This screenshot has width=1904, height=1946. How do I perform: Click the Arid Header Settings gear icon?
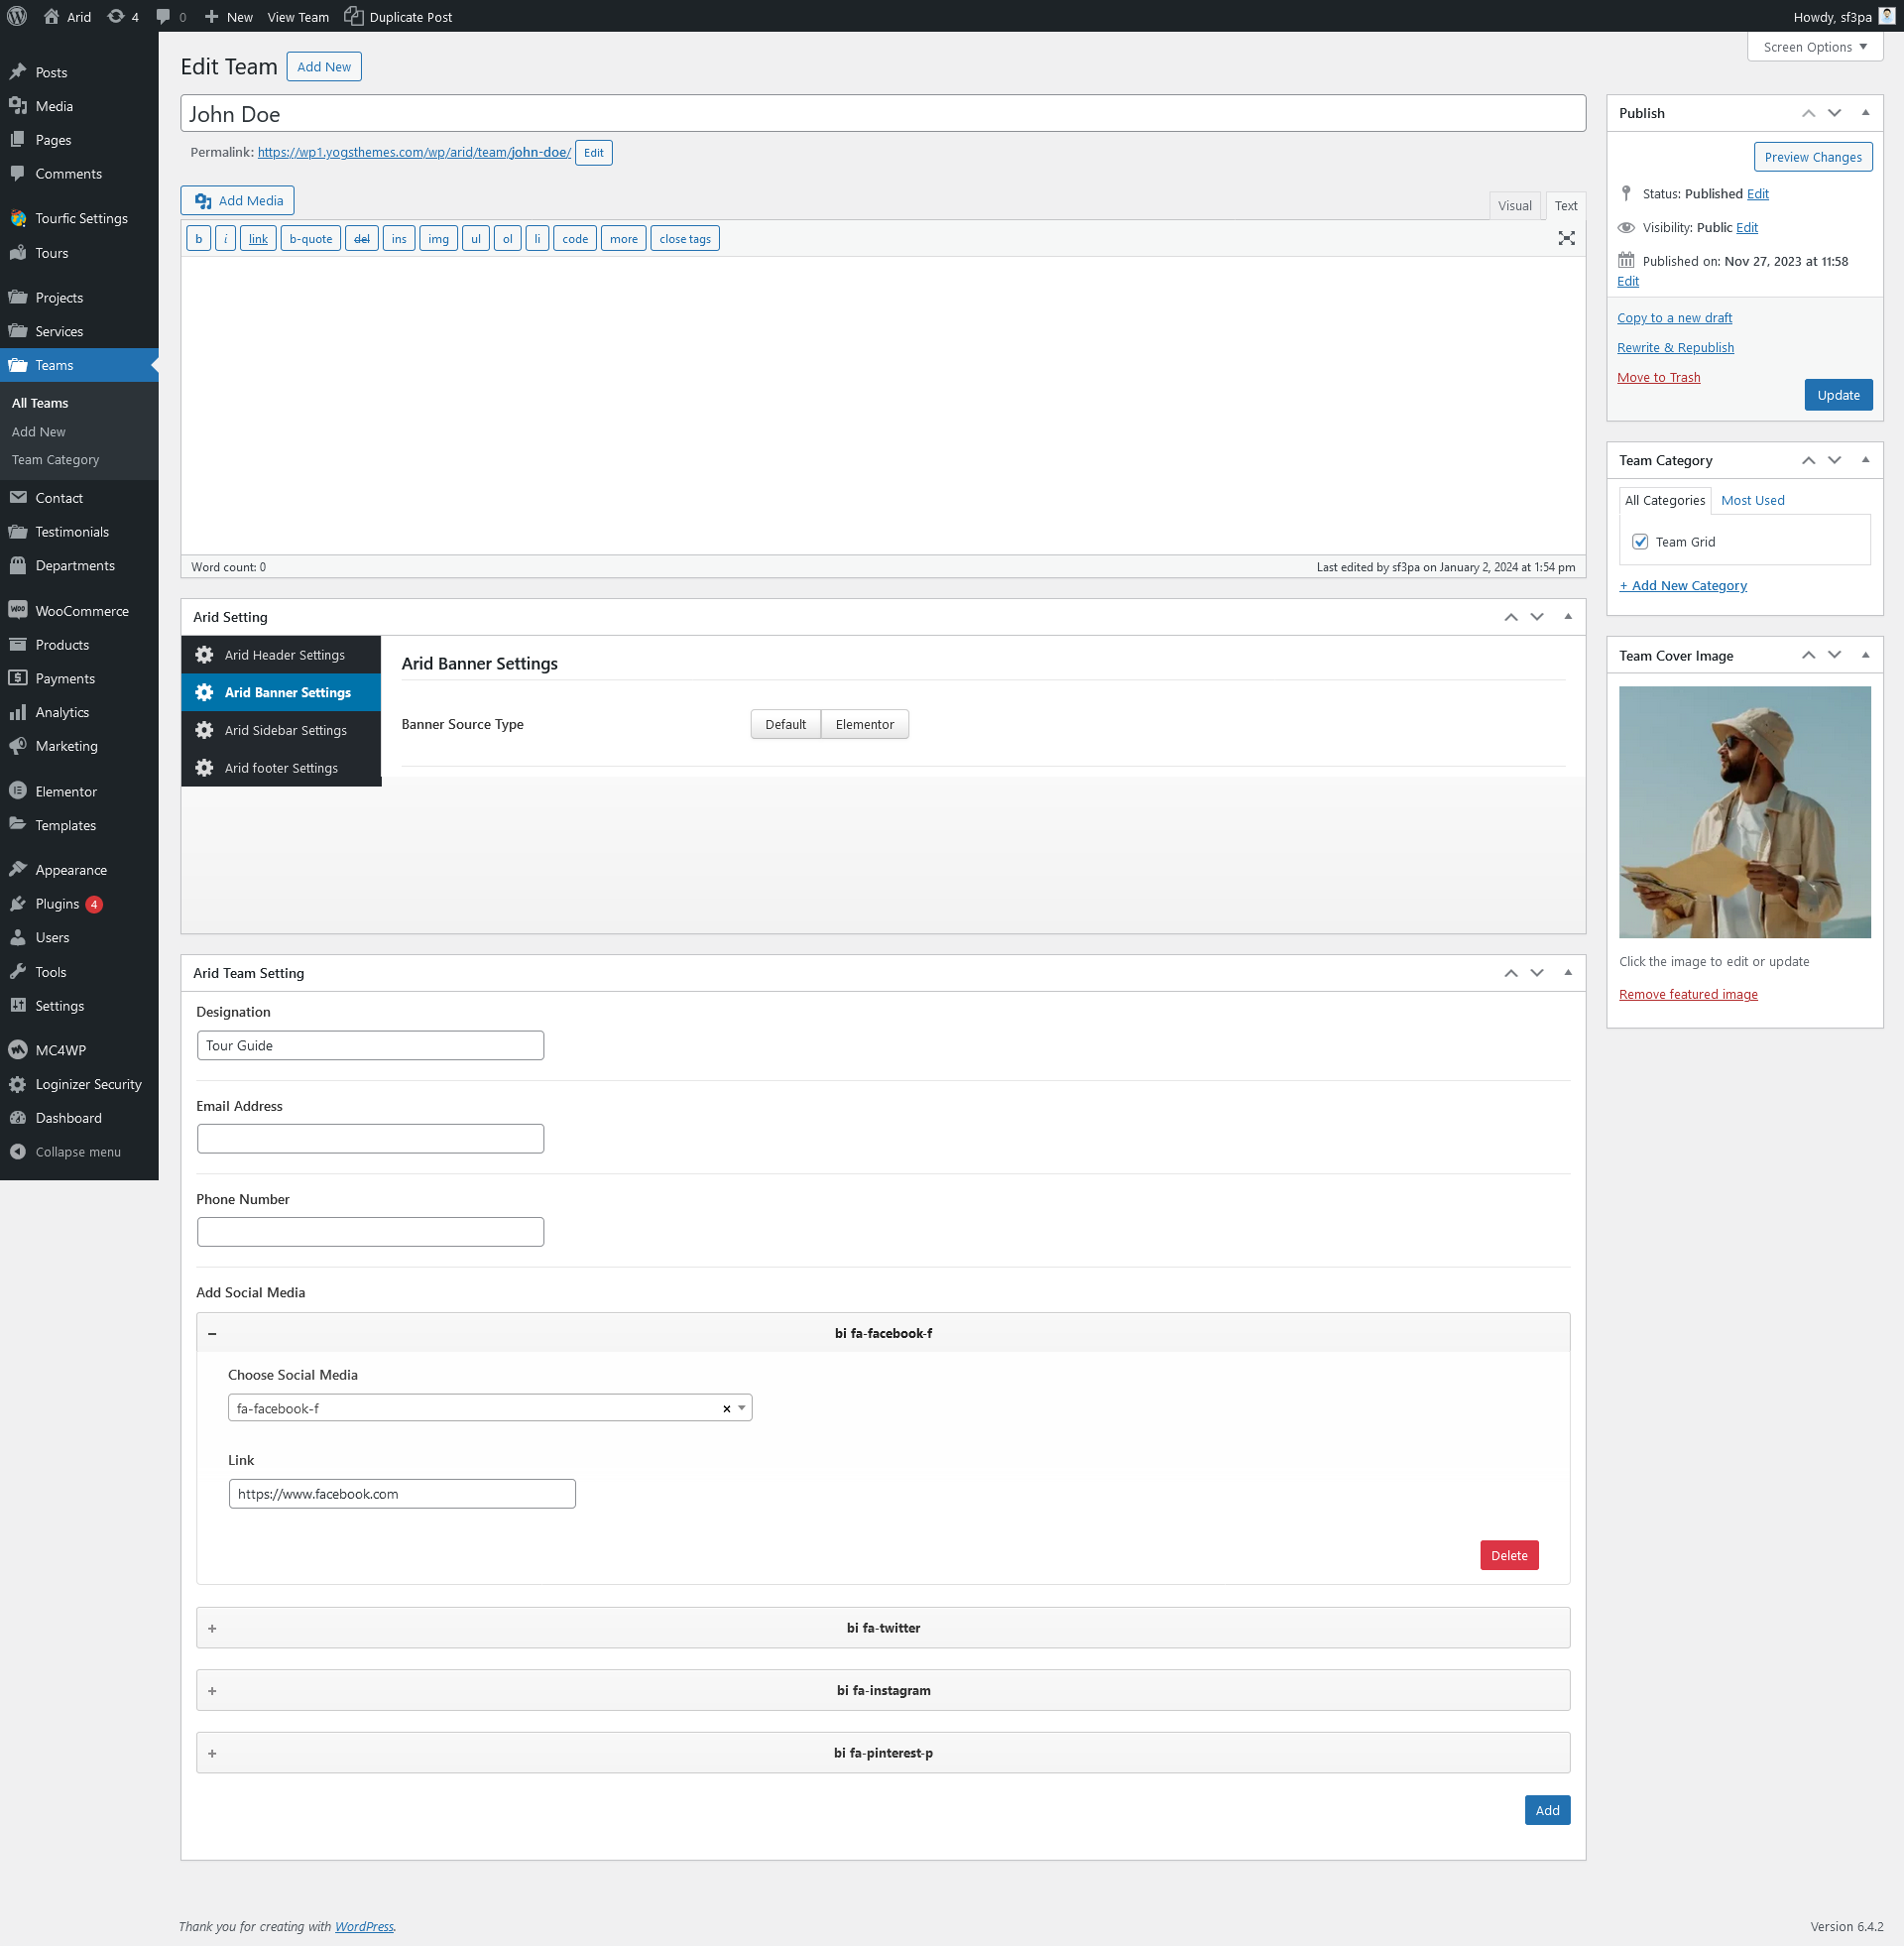coord(204,655)
